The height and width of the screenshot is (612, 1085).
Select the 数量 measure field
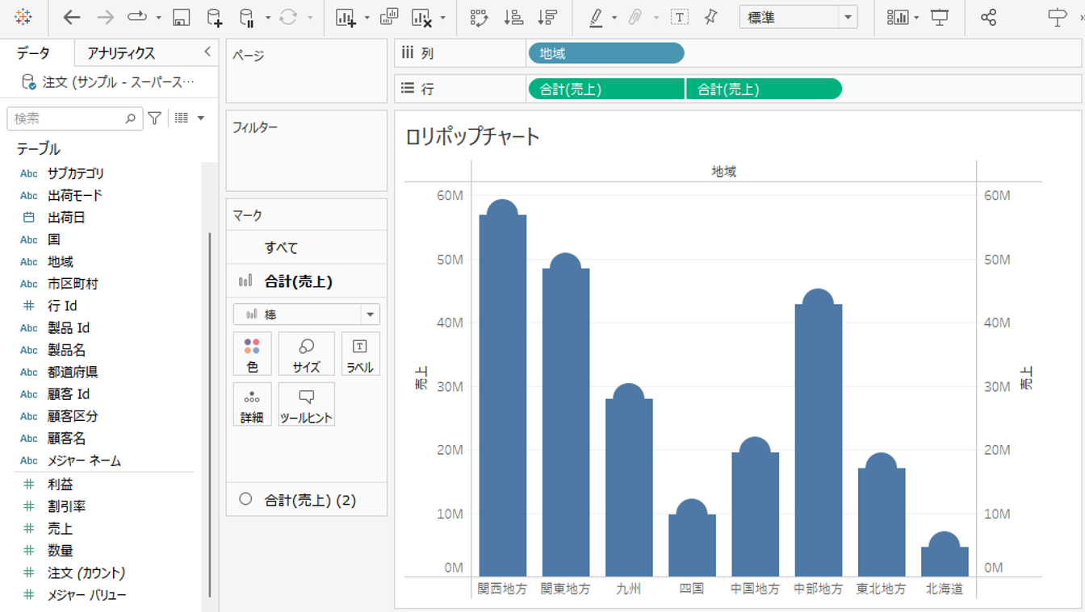coord(60,551)
